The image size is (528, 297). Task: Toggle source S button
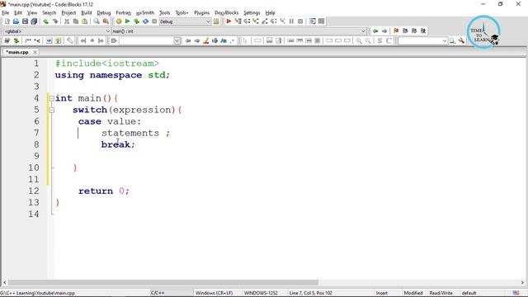click(379, 40)
